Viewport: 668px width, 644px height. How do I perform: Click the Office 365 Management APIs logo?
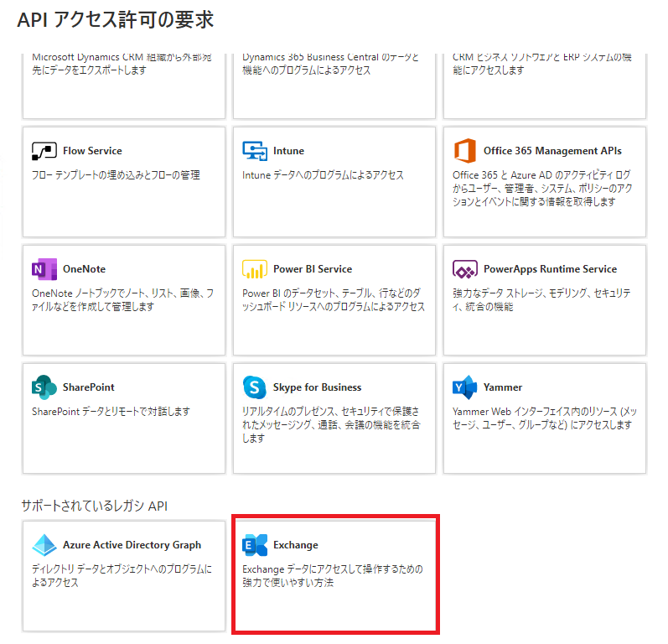click(465, 151)
